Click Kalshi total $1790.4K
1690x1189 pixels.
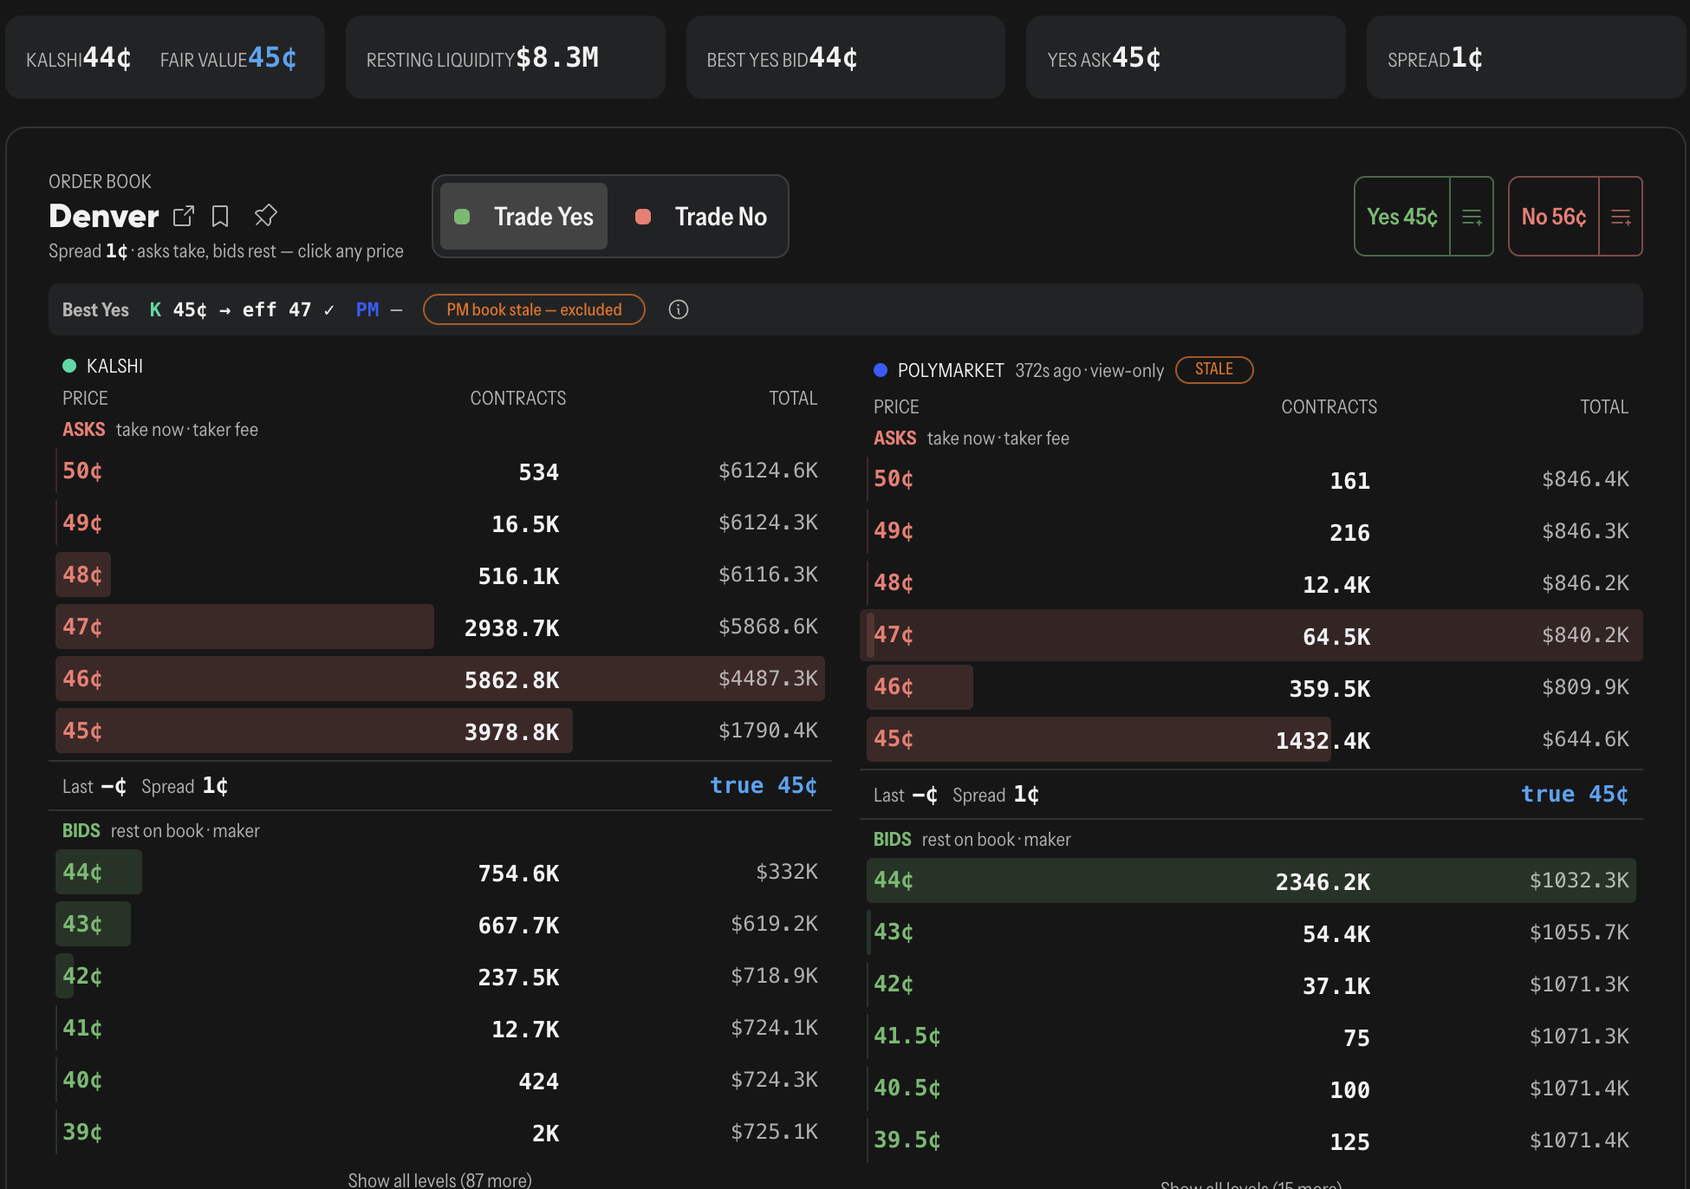pos(768,731)
